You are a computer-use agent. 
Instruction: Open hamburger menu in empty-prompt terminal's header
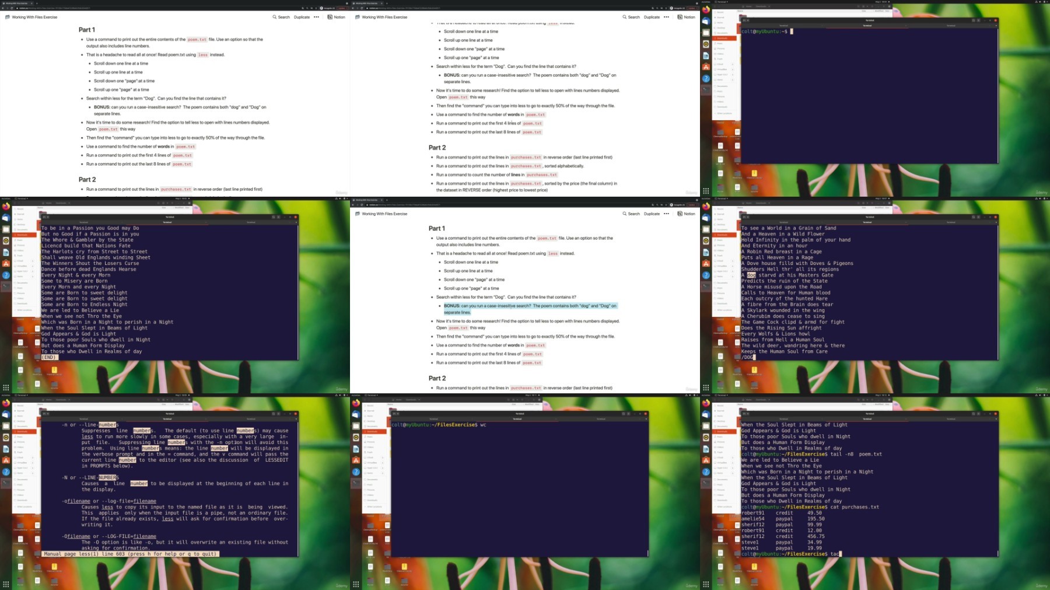click(979, 20)
